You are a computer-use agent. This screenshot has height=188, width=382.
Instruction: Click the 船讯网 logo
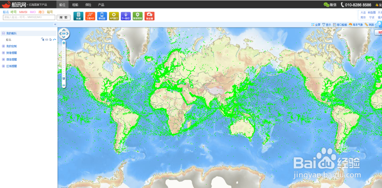14,4
